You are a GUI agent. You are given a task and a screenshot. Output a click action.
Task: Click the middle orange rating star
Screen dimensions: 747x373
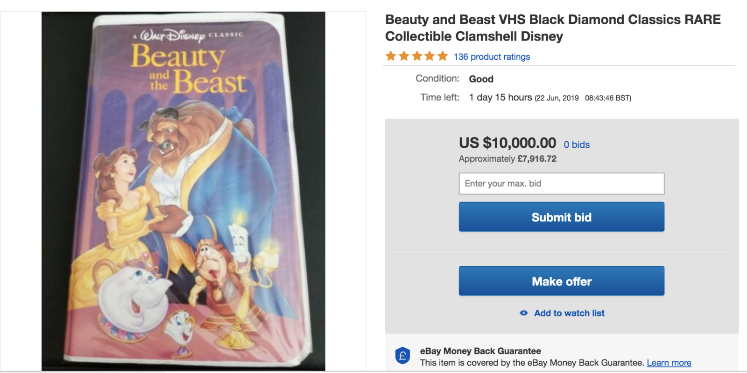click(x=417, y=56)
